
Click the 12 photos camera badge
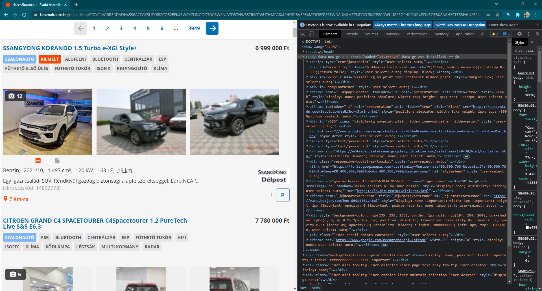16,96
